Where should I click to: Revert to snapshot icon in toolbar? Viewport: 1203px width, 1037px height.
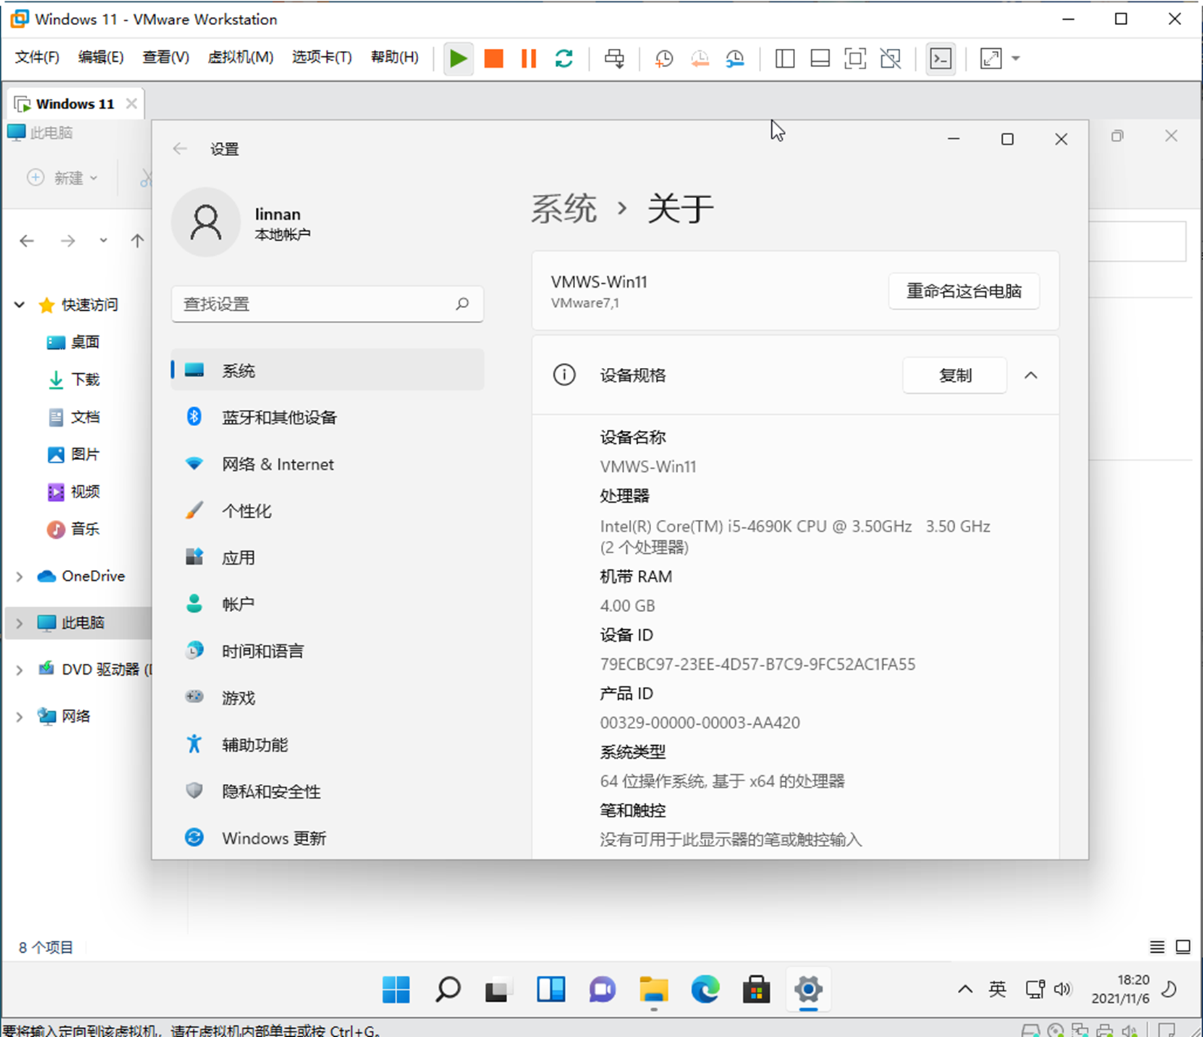(699, 59)
